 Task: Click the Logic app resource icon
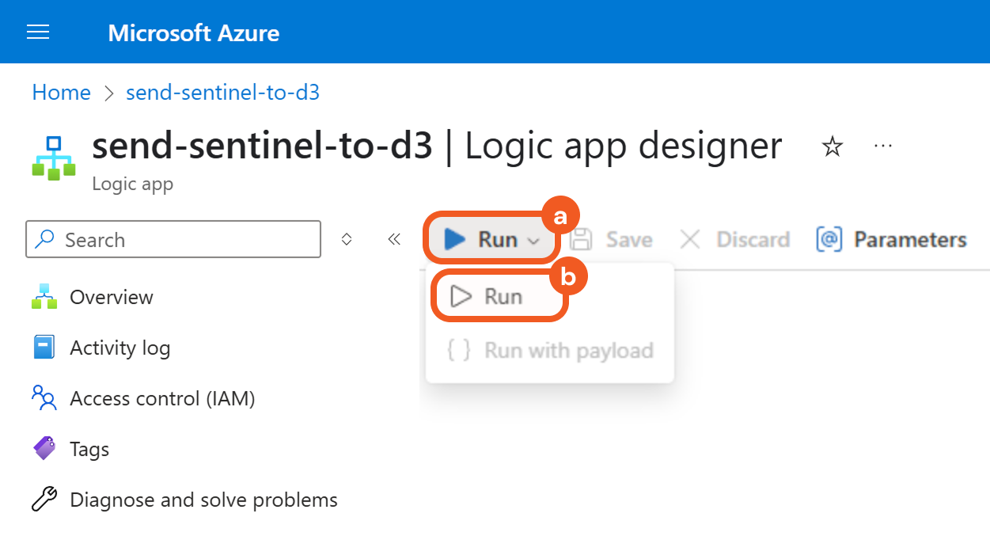[54, 158]
